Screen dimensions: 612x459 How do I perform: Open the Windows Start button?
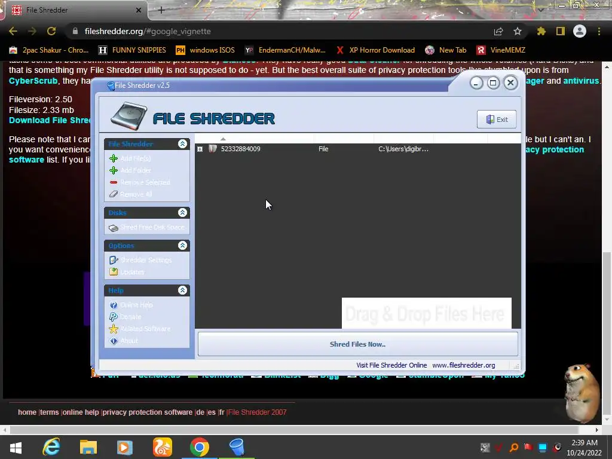(x=16, y=447)
